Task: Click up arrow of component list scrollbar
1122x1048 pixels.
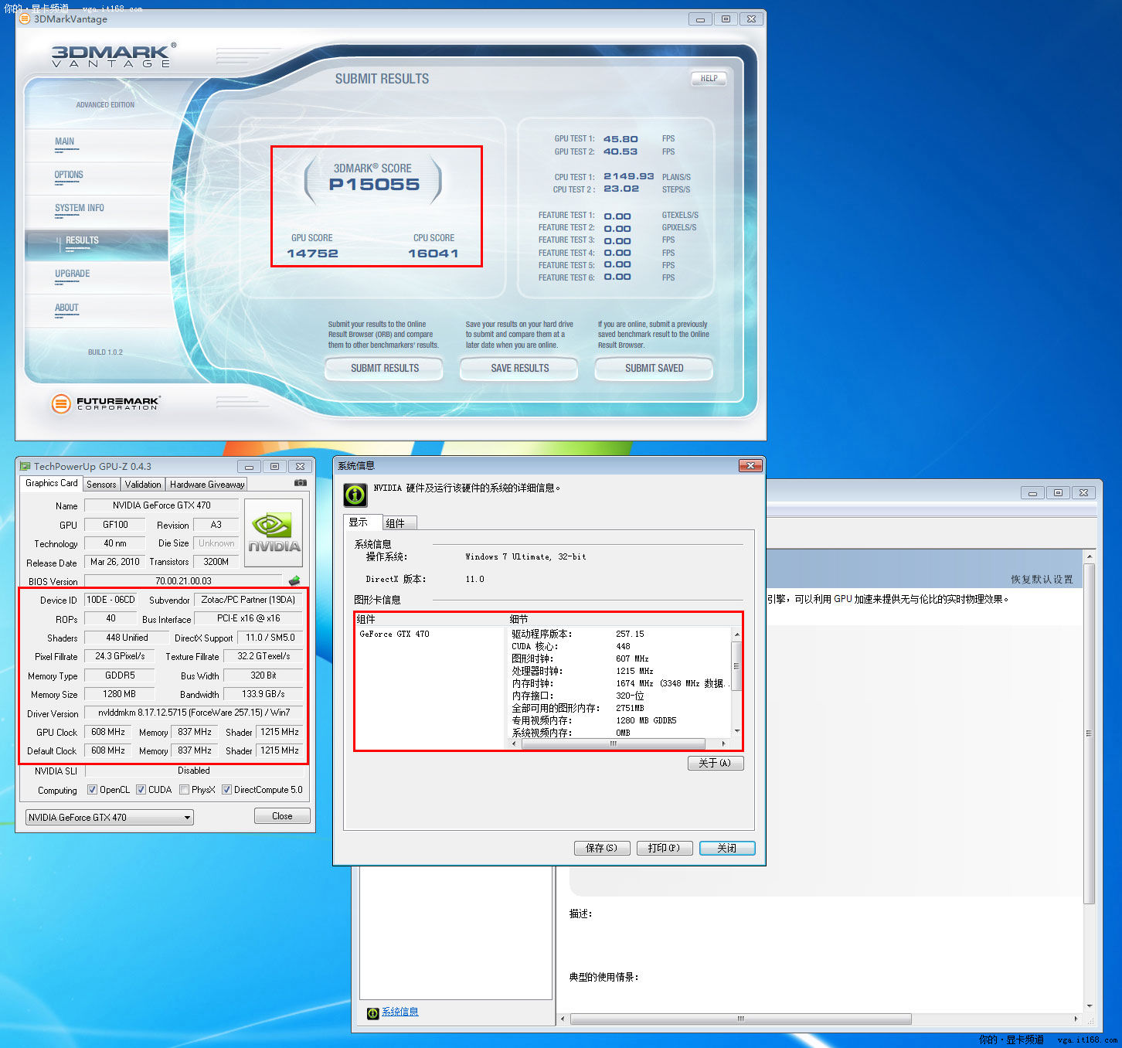Action: coord(736,634)
